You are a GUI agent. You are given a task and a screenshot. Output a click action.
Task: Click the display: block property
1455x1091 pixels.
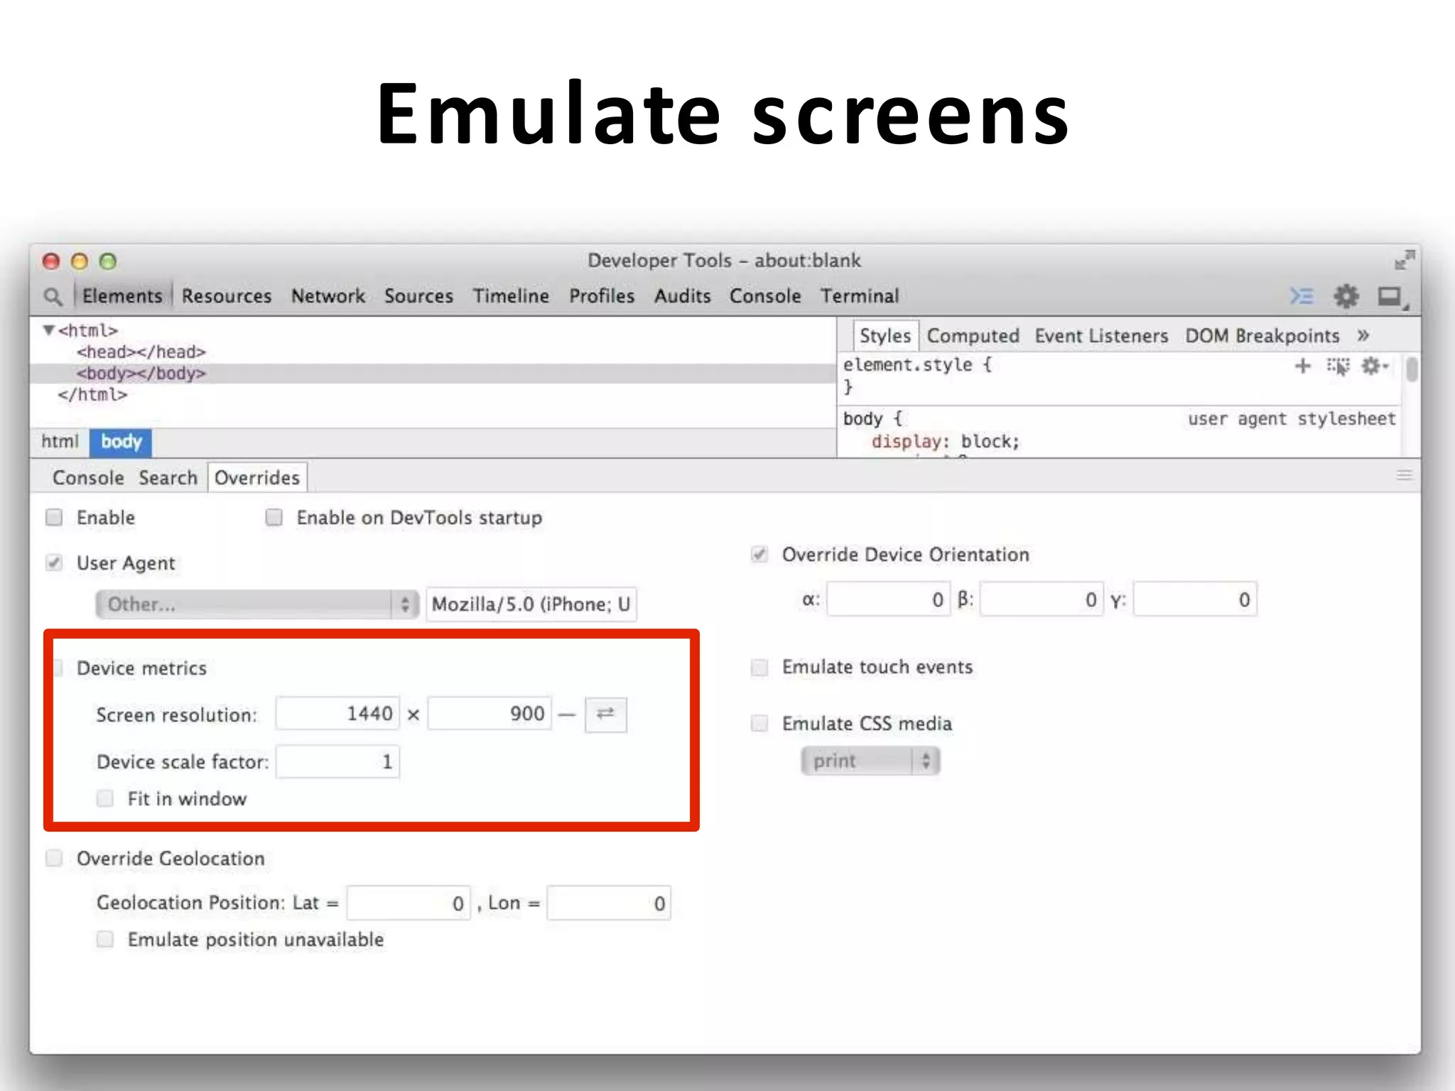(946, 441)
